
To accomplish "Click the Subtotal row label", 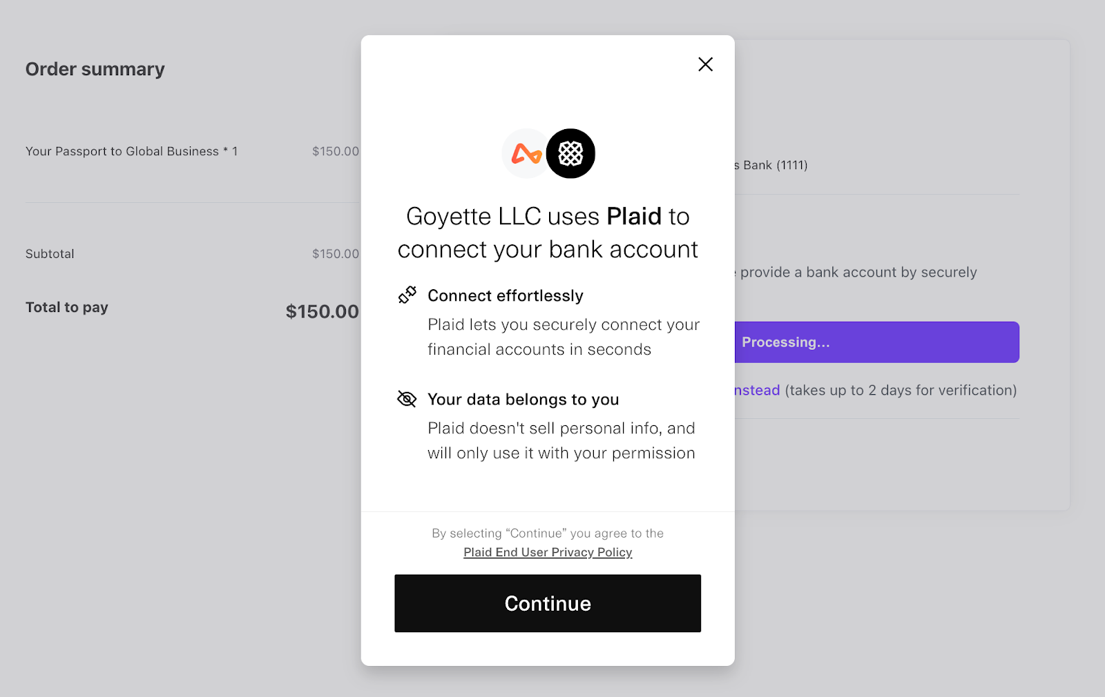I will click(50, 253).
